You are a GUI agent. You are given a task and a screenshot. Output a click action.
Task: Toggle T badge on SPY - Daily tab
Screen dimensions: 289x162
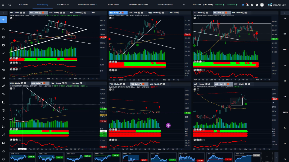[x=43, y=13]
